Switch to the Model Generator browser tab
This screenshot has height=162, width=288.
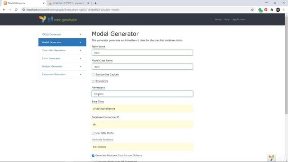pyautogui.click(x=23, y=3)
